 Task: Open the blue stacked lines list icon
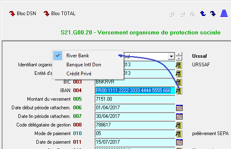tap(224, 13)
